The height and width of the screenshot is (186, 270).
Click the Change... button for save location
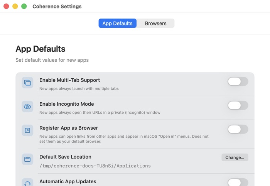(x=235, y=157)
